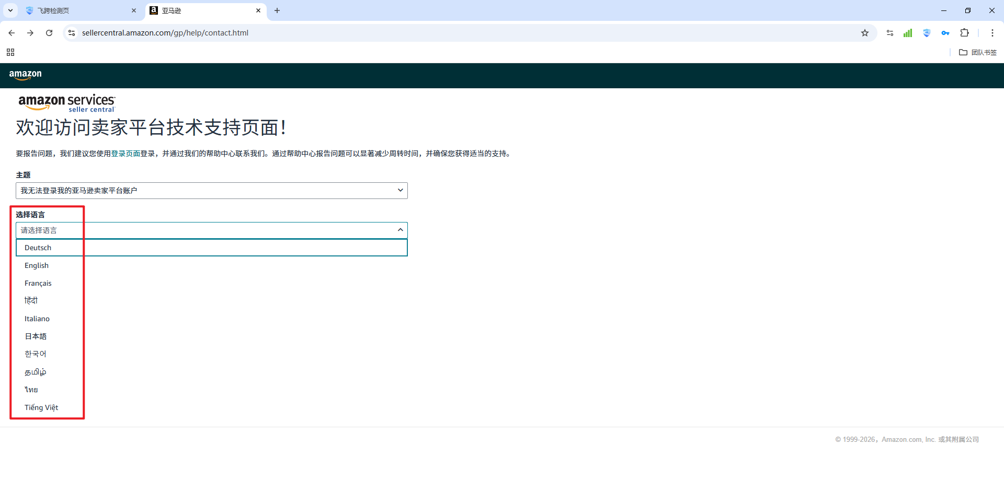Click the 选择语言 field label
Screen dimensions: 1004x480
pyautogui.click(x=30, y=215)
